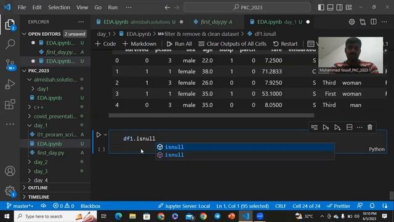The image size is (394, 222).
Task: Split the cell using cell toolbar
Action: [x=349, y=128]
